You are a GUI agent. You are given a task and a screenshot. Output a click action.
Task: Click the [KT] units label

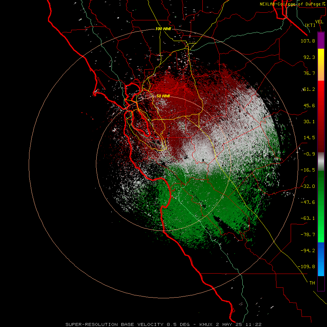[x=310, y=25]
